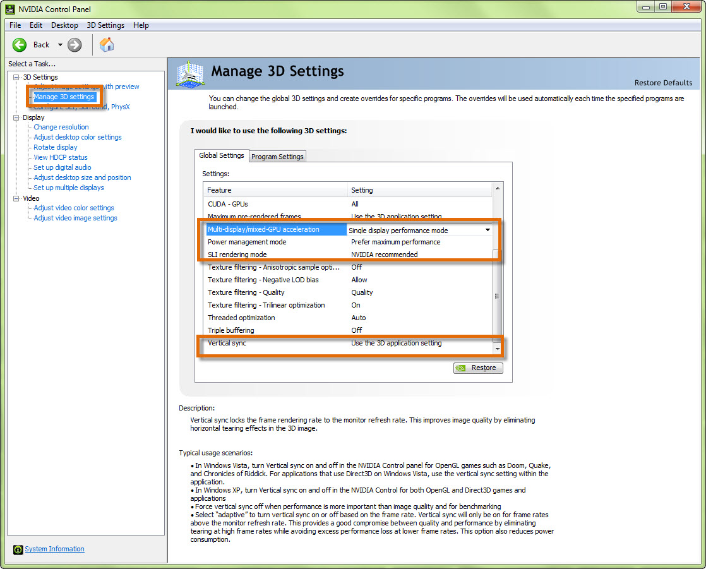This screenshot has width=706, height=569.
Task: Switch to the Global Settings tab
Action: [222, 155]
